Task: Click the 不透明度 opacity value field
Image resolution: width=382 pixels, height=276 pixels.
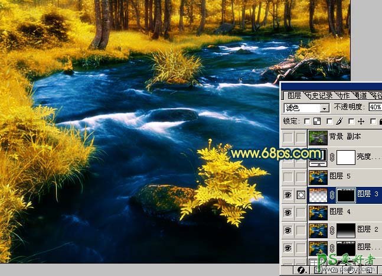Action: 375,108
